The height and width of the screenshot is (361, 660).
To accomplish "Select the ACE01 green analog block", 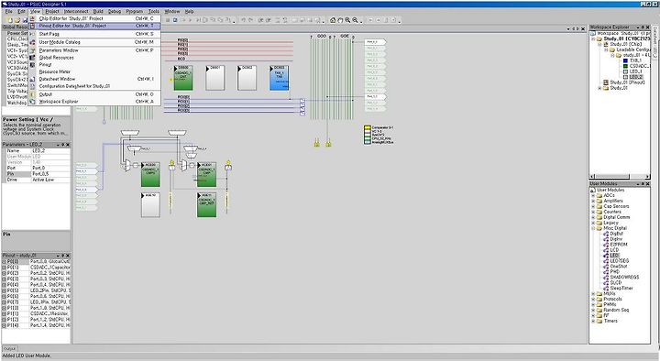I will 206,175.
